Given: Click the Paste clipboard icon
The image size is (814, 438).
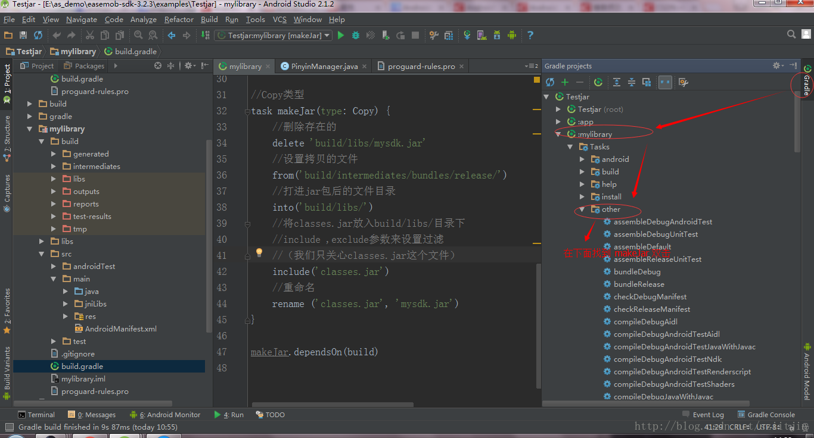Looking at the screenshot, I should tap(120, 36).
